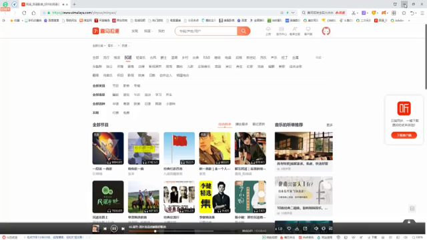Click the browser home button
The height and width of the screenshot is (240, 427).
coord(33,13)
